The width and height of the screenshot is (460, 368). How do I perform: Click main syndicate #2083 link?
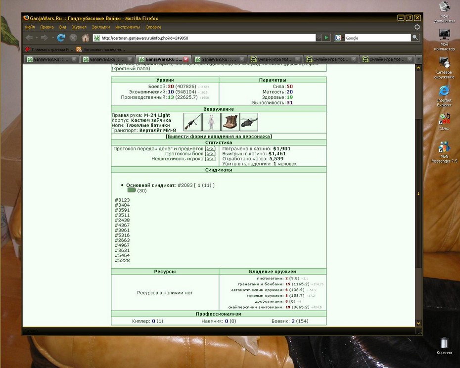coord(185,185)
